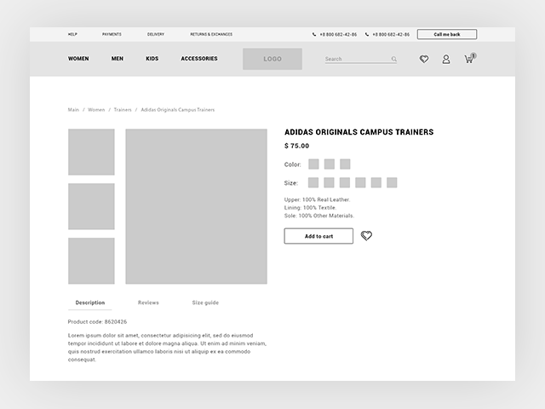Add product to wishlist heart beside Add to cart

[x=366, y=236]
